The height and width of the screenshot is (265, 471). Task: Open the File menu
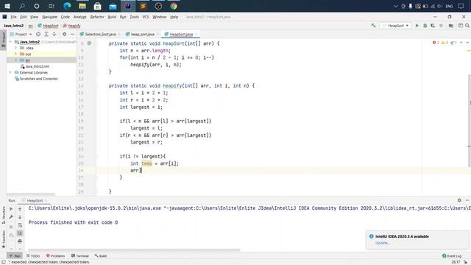pos(13,17)
